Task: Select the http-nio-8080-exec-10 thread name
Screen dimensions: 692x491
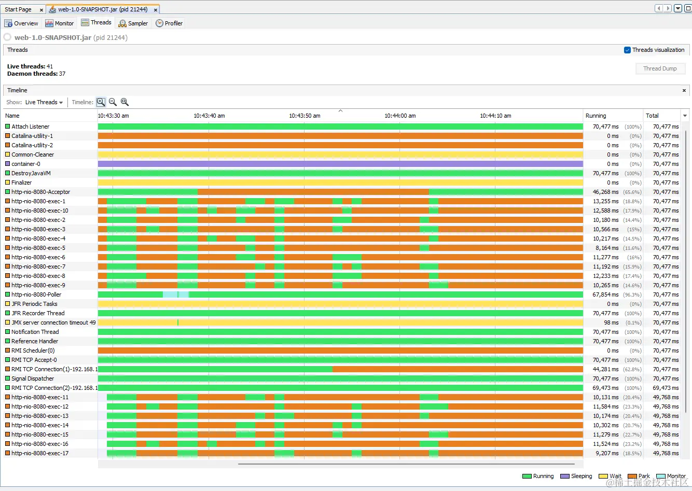Action: tap(40, 211)
